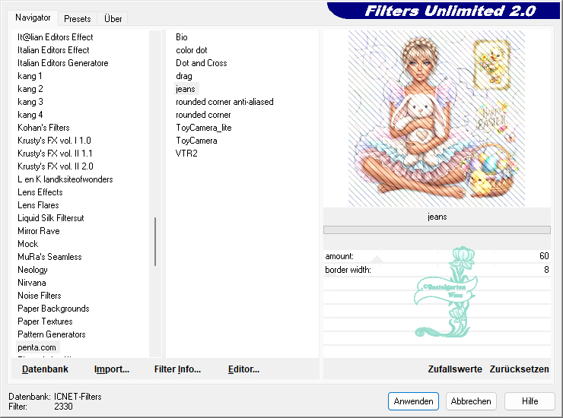This screenshot has height=418, width=563.
Task: Select Kohan's Filters category
Action: [43, 128]
